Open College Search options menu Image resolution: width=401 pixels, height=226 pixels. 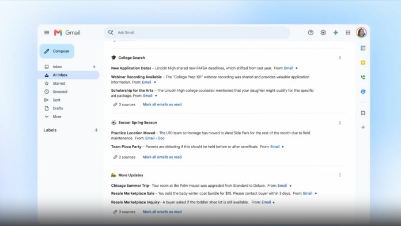pos(340,58)
